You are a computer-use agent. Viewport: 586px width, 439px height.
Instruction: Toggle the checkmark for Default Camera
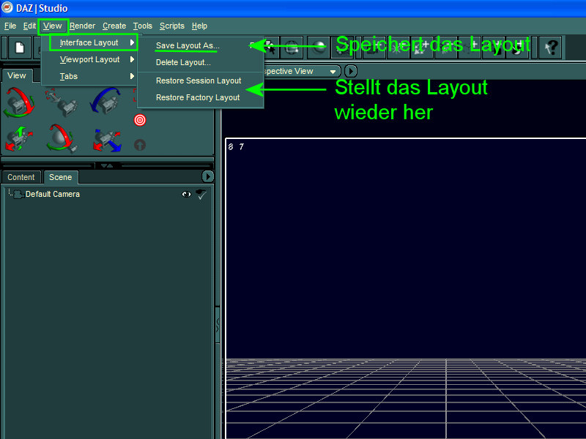click(201, 194)
